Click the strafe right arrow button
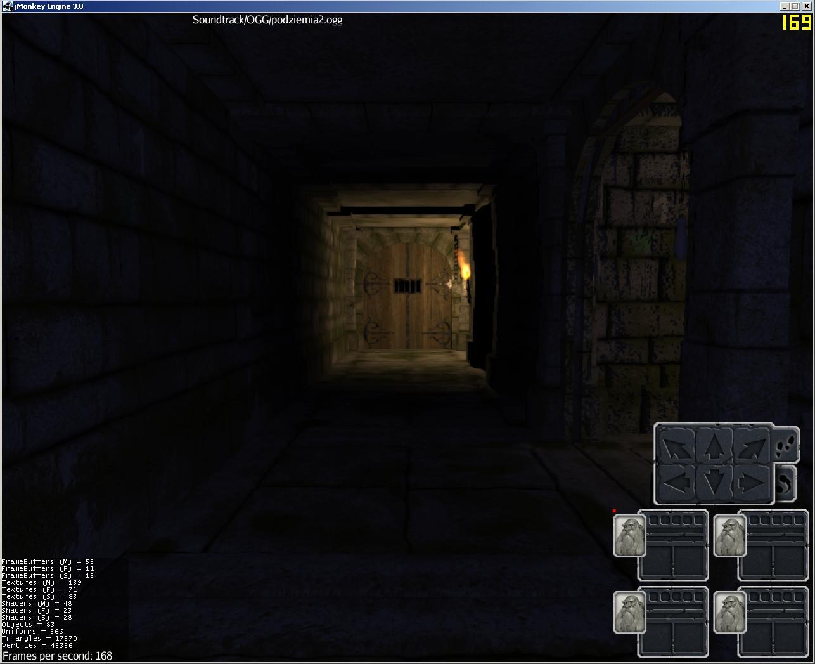 pos(752,482)
